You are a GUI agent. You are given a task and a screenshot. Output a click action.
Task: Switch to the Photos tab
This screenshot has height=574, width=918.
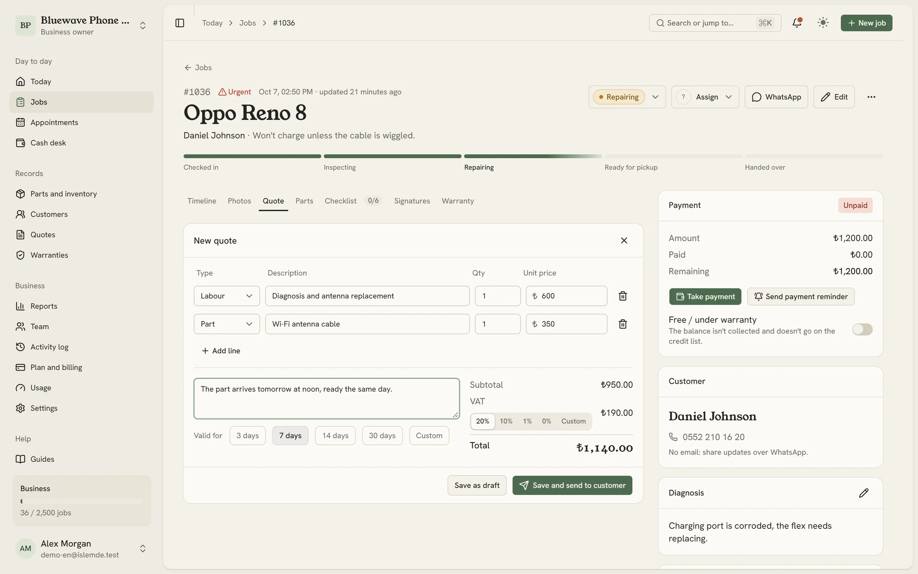tap(239, 201)
